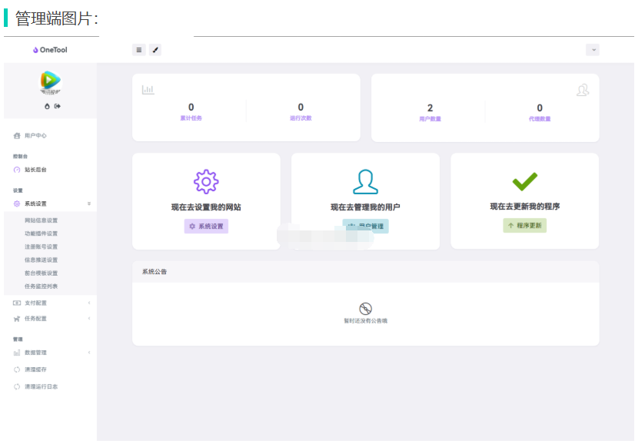Select 站长后台 in the sidebar
The width and height of the screenshot is (635, 447).
(35, 170)
